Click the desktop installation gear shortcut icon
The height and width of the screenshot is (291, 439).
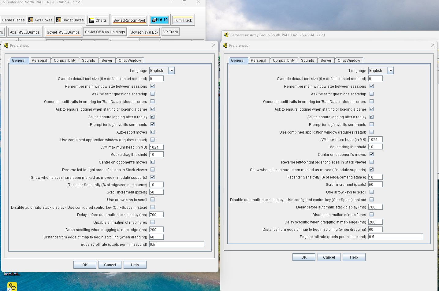[x=12, y=287]
